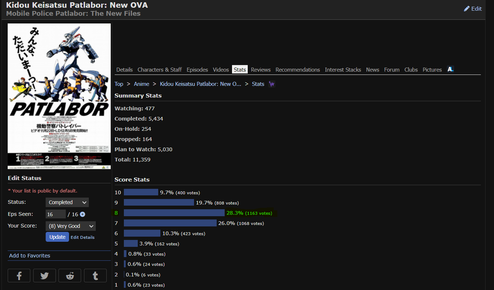Click the '28.3% (1163 votes)' text
Viewport: 494px width, 290px height.
[249, 213]
